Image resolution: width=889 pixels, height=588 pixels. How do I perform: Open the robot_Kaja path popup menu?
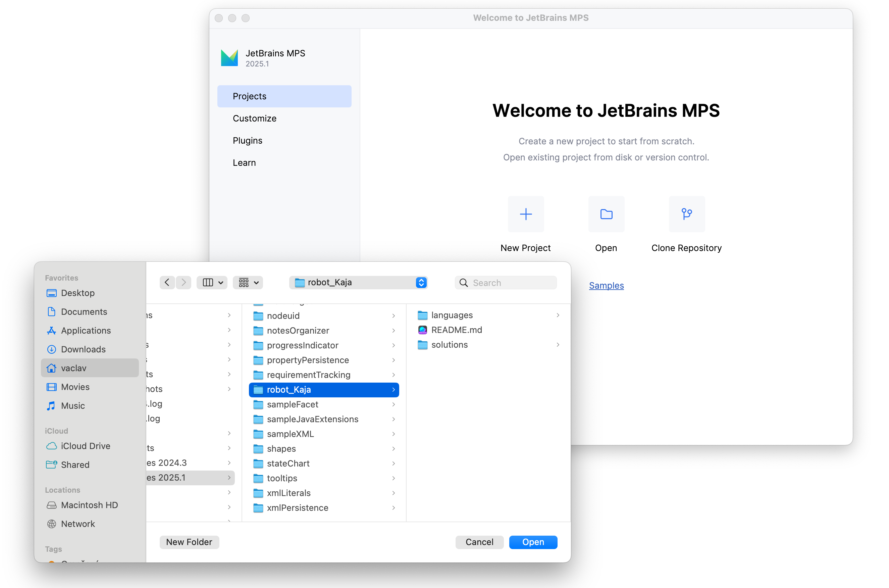359,282
